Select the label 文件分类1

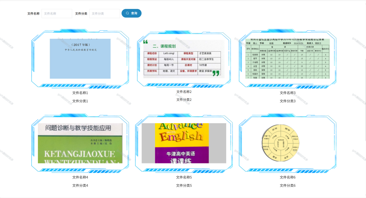[x=80, y=101]
